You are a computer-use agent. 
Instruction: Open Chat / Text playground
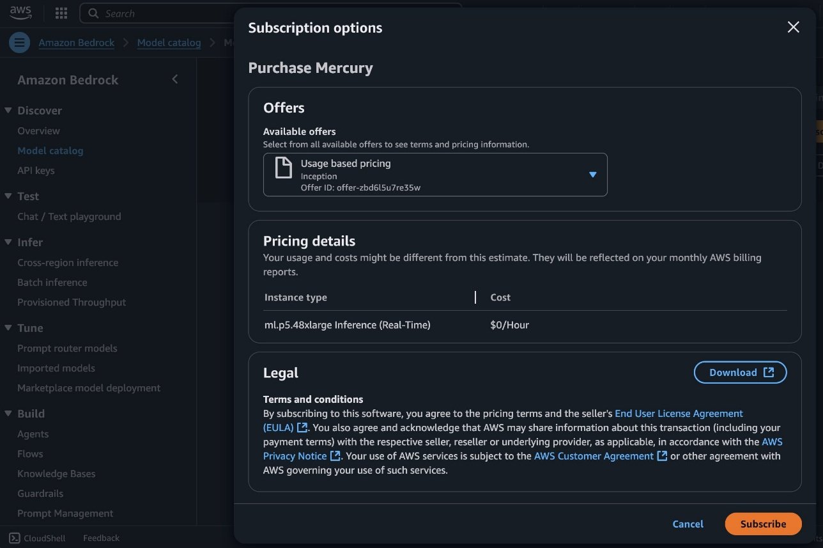pyautogui.click(x=69, y=216)
